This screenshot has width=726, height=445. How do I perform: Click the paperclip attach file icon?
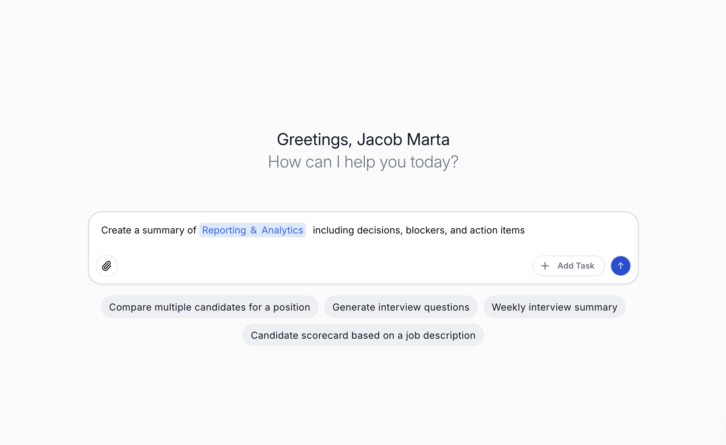tap(107, 266)
